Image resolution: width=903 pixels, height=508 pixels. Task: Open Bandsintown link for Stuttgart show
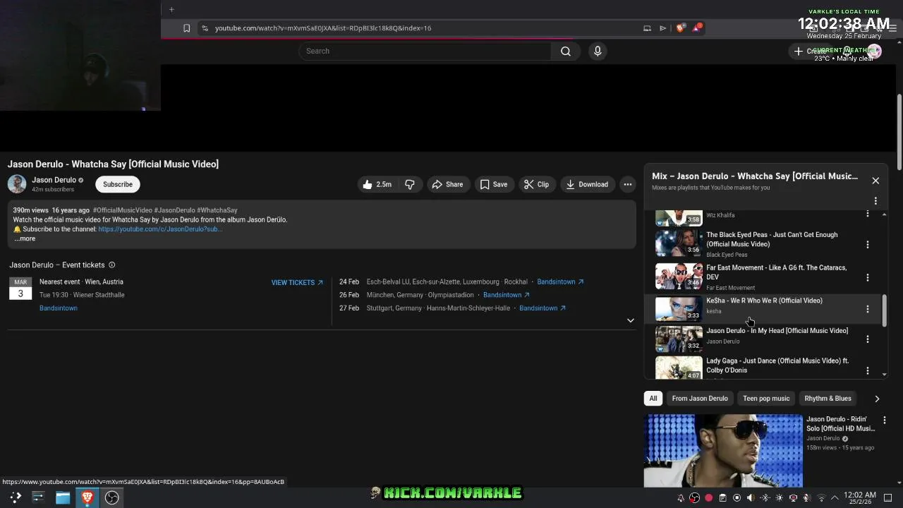point(543,308)
